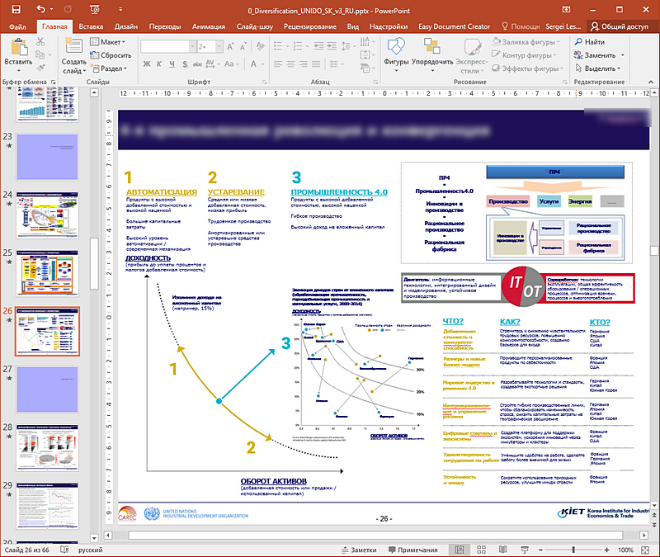Click zoom in plus button
Viewport: 660px width, 557px height.
(606, 550)
